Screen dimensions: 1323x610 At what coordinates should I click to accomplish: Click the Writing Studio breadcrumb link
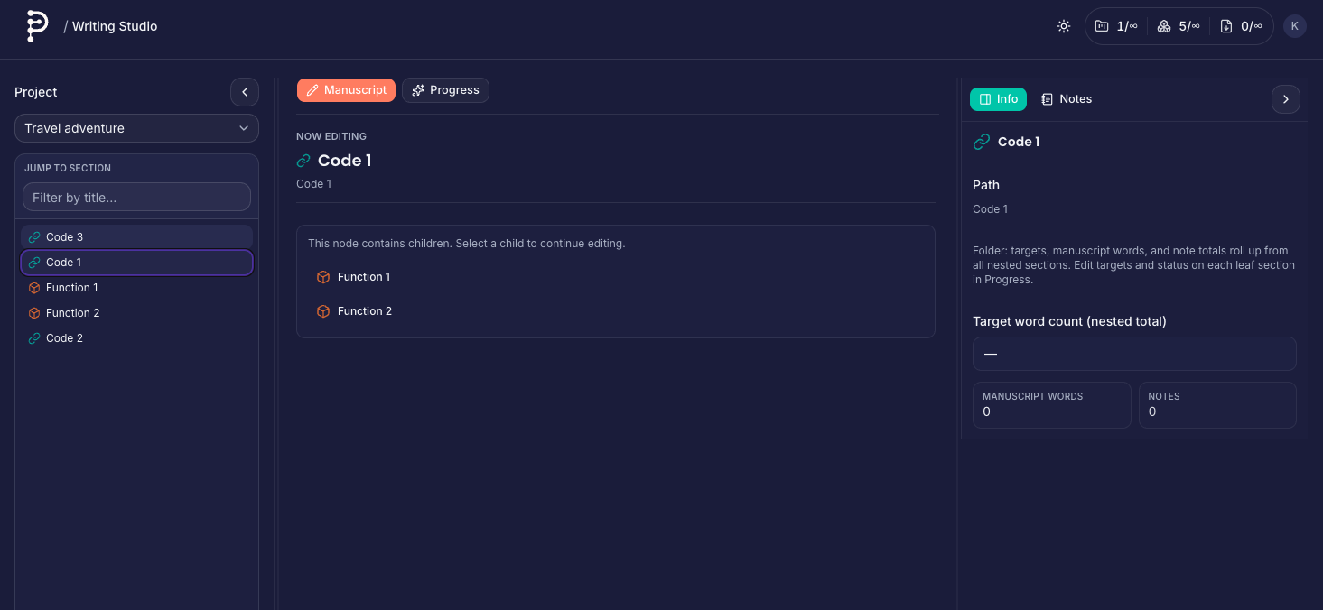tap(115, 26)
